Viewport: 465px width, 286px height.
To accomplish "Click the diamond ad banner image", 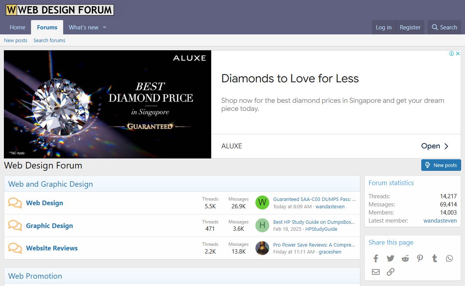I will [x=107, y=104].
